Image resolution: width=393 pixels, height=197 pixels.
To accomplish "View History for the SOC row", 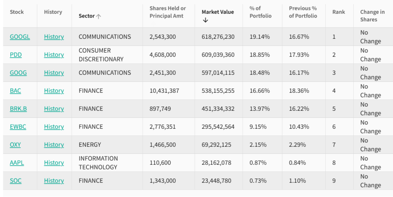I will (x=54, y=181).
